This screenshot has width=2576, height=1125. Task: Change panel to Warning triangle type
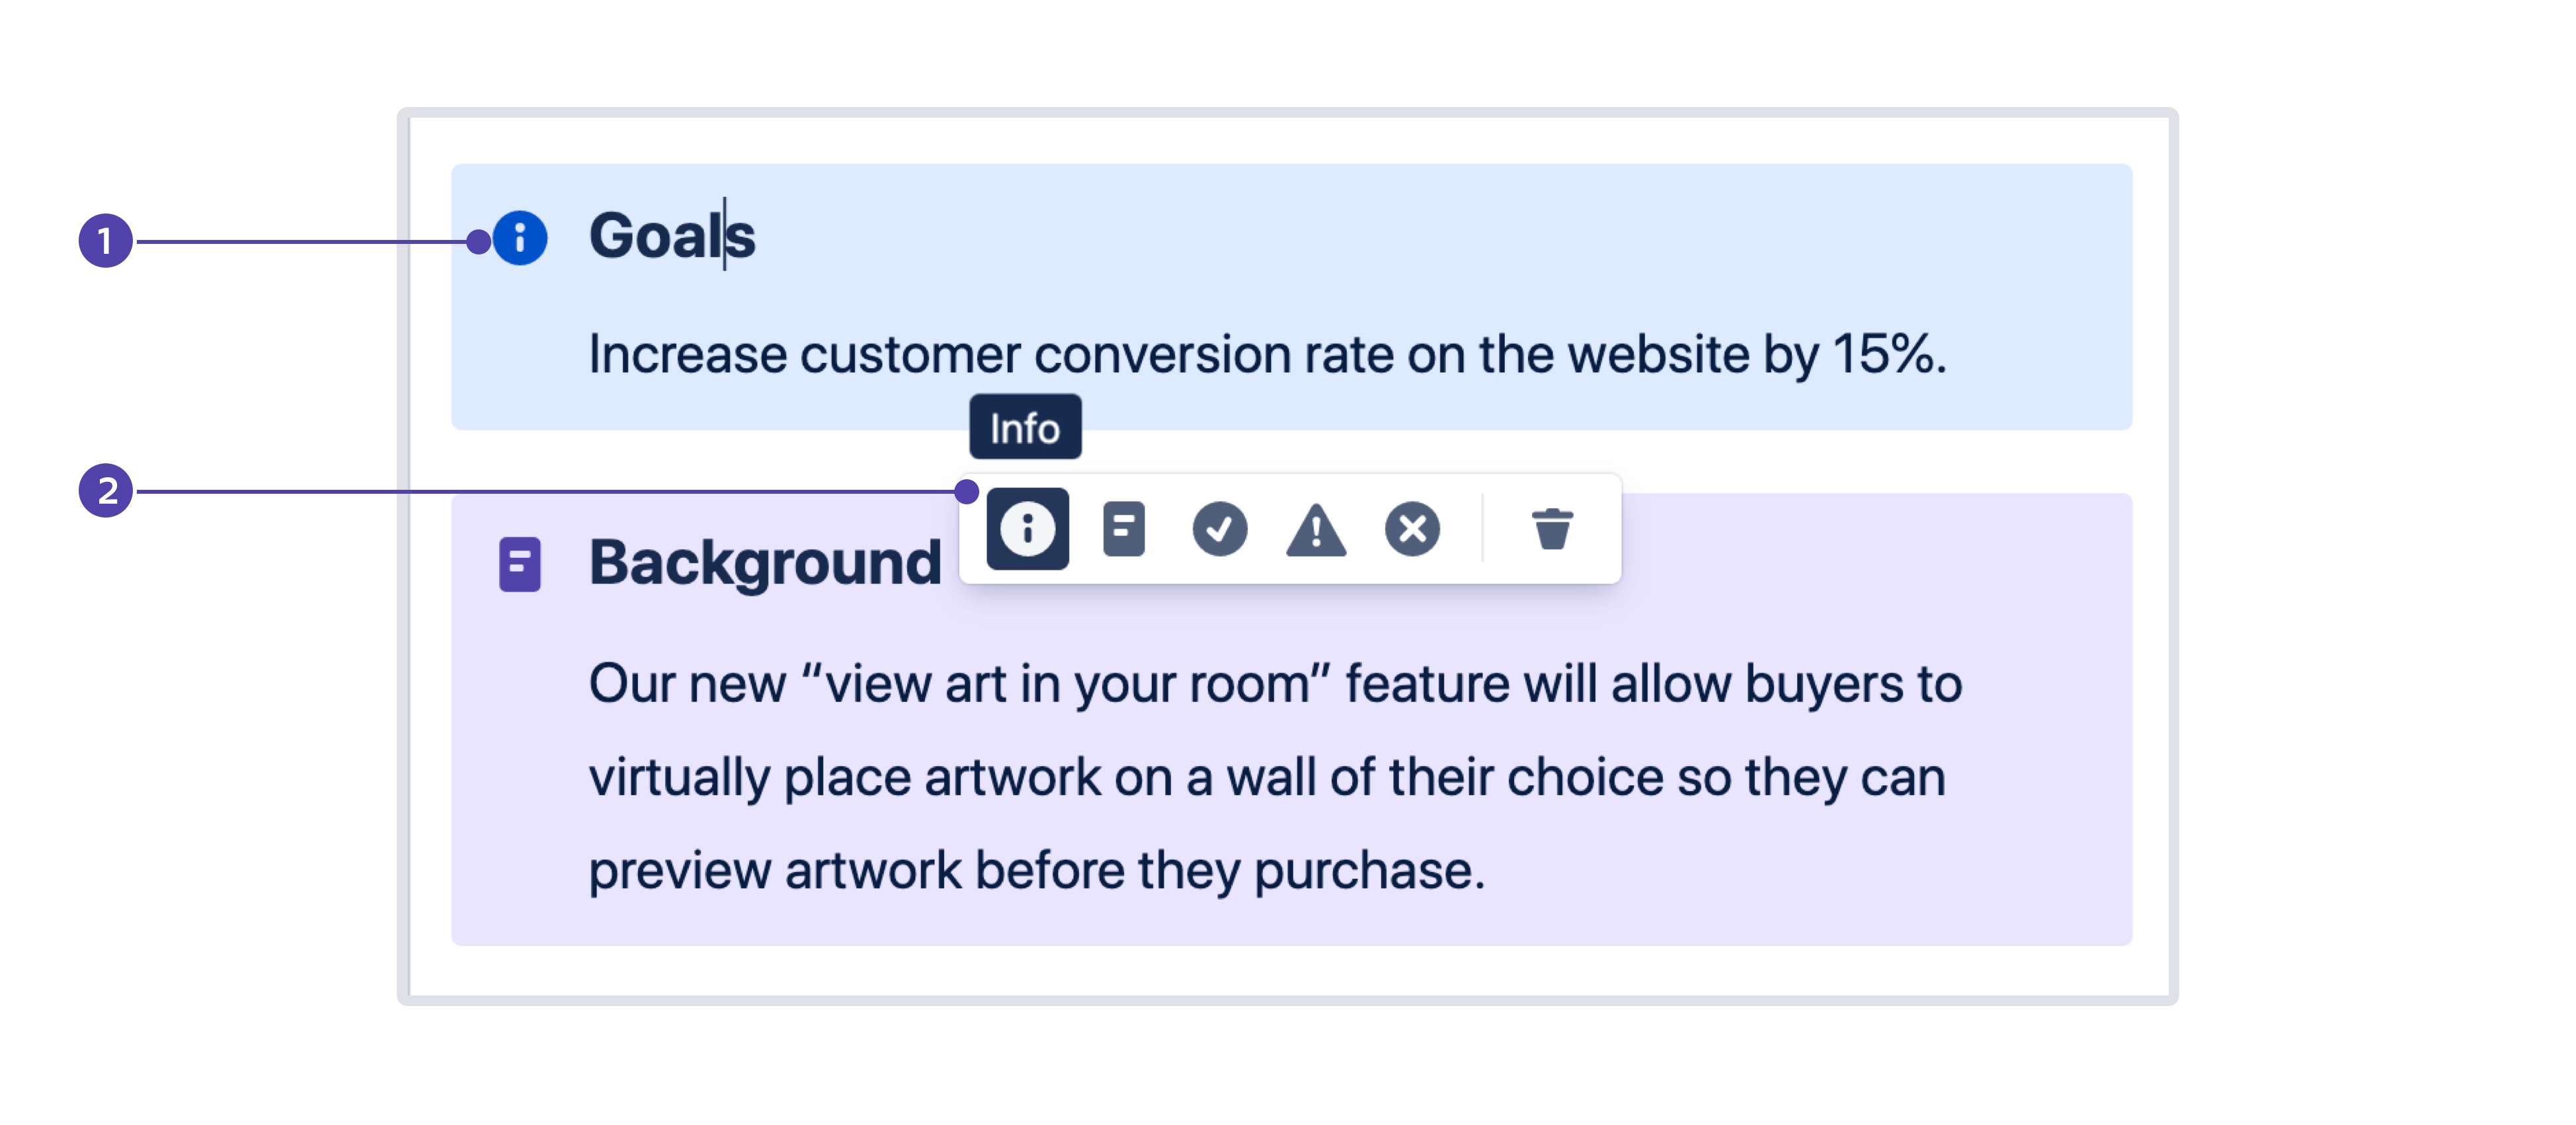(x=1315, y=529)
